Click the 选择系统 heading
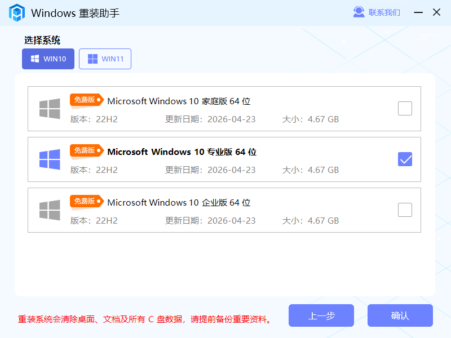 (42, 40)
